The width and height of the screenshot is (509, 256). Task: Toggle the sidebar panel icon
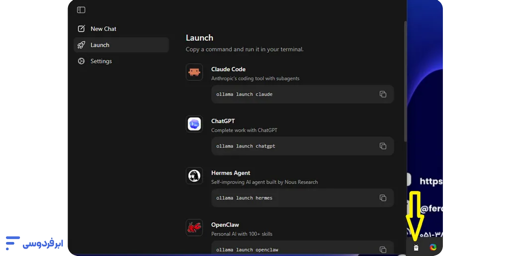(x=81, y=10)
